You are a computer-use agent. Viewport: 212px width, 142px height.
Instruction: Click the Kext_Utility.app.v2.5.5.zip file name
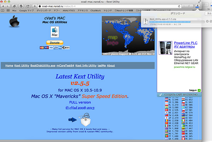(x=163, y=19)
